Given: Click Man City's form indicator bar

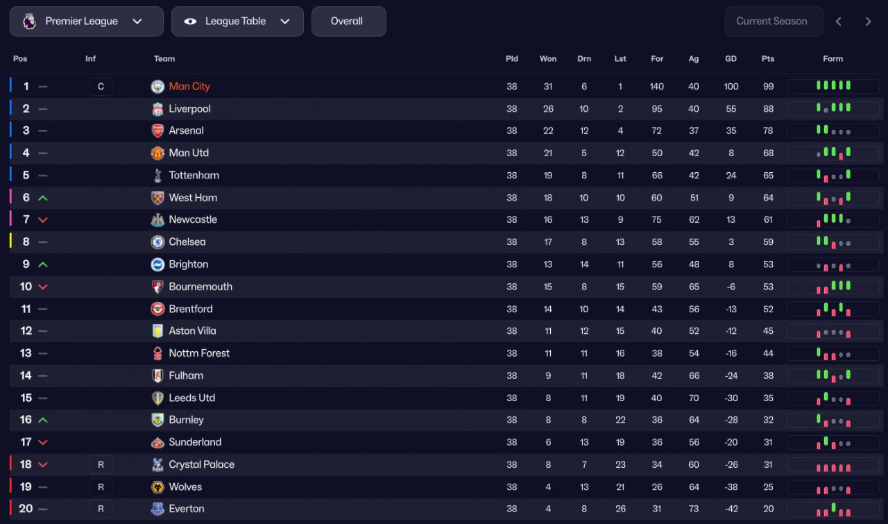Looking at the screenshot, I should [x=832, y=87].
